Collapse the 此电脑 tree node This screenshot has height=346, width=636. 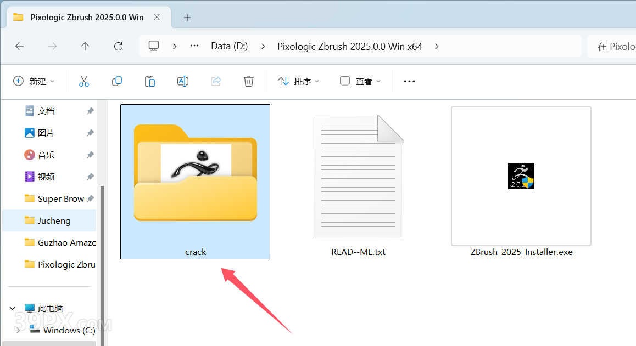pos(13,308)
